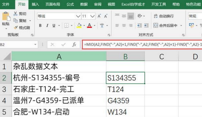Viewport: 202px width, 117px height.
Task: Center text horizontally
Action: pyautogui.click(x=124, y=25)
